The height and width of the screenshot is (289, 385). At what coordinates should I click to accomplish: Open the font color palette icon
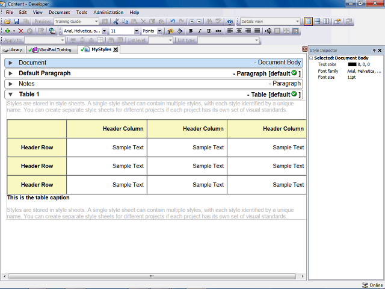170,31
